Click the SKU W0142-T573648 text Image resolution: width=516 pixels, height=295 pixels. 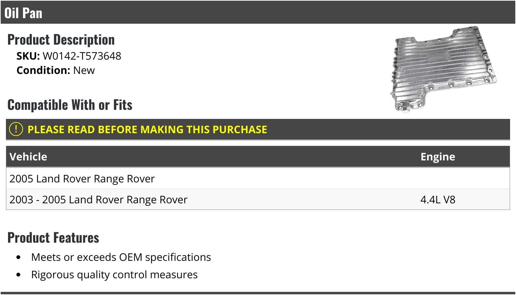tap(69, 56)
